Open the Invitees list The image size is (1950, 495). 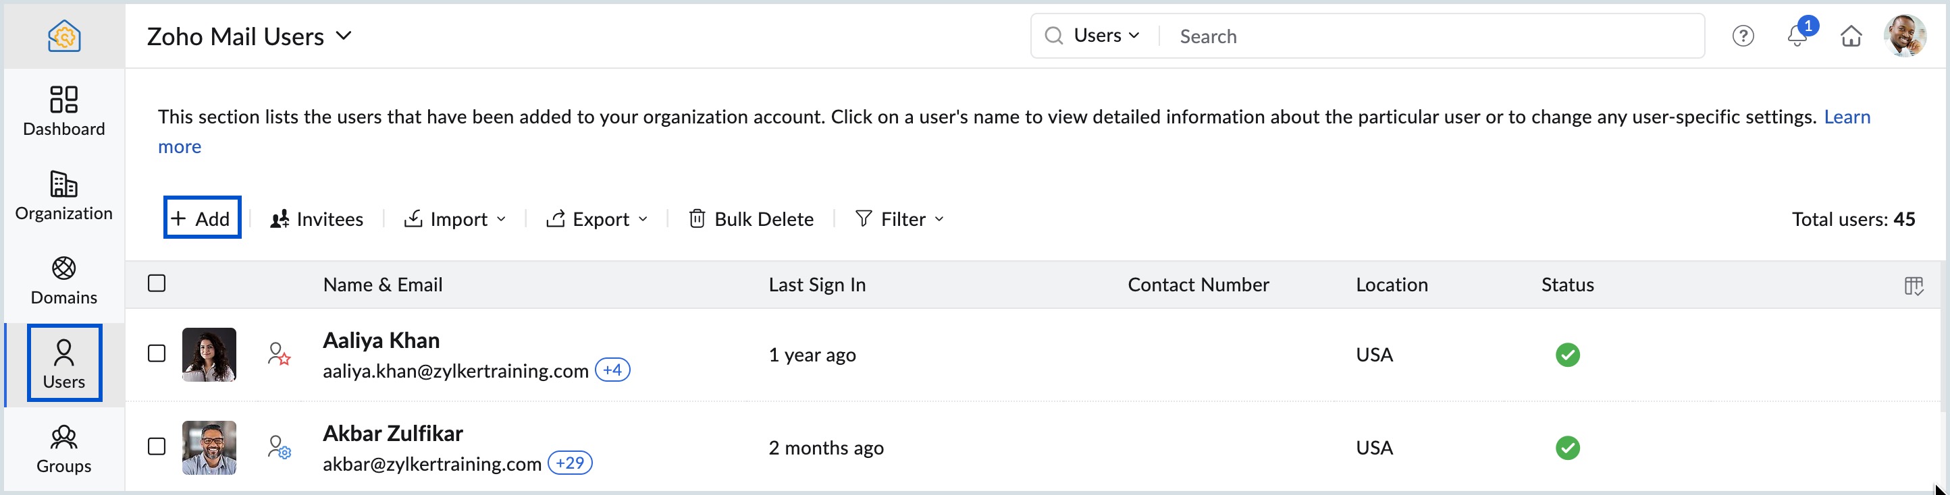pos(317,219)
